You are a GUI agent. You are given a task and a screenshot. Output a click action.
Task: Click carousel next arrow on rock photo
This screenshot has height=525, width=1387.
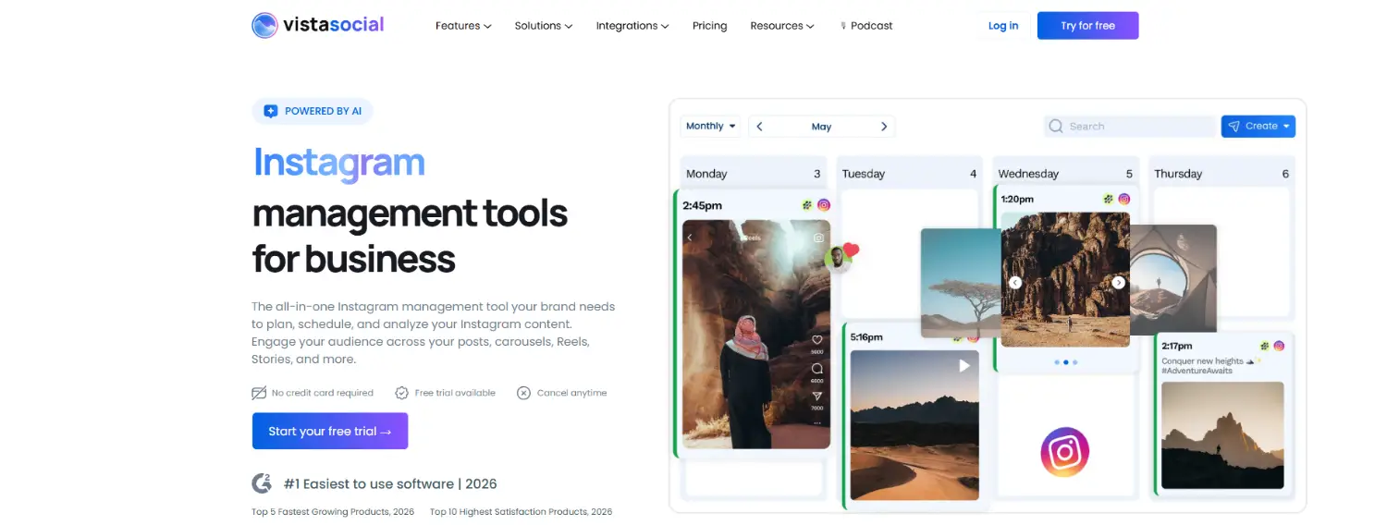[x=1118, y=283]
